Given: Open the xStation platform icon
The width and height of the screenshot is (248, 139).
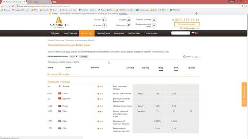Looking at the screenshot, I should 104,20.
